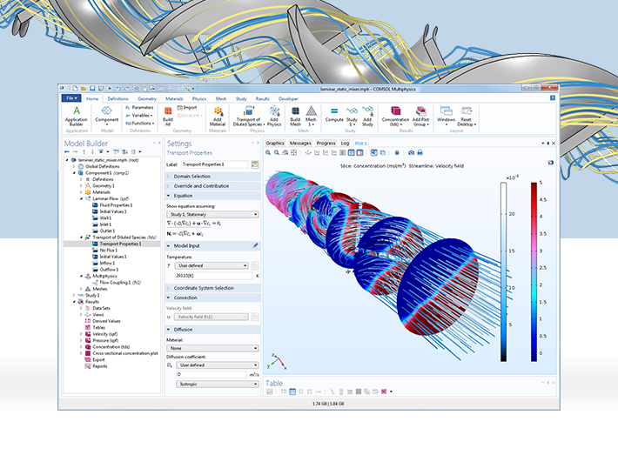Click the Undo icon in quick access toolbar

118,89
